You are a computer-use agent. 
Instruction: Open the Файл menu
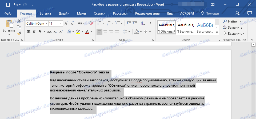coord(8,14)
